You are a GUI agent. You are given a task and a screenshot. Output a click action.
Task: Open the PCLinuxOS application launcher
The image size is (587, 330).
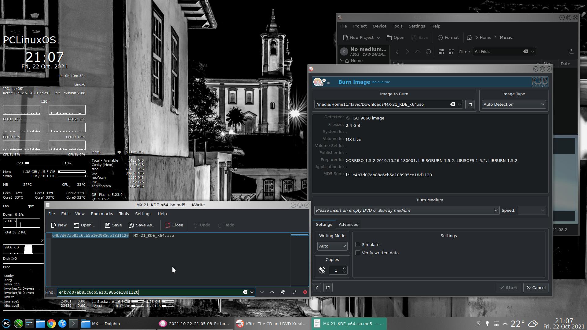[x=6, y=324]
